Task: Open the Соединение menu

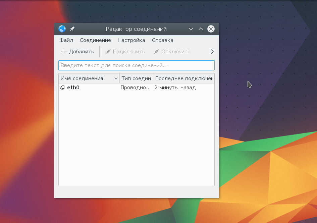Action: pyautogui.click(x=95, y=40)
